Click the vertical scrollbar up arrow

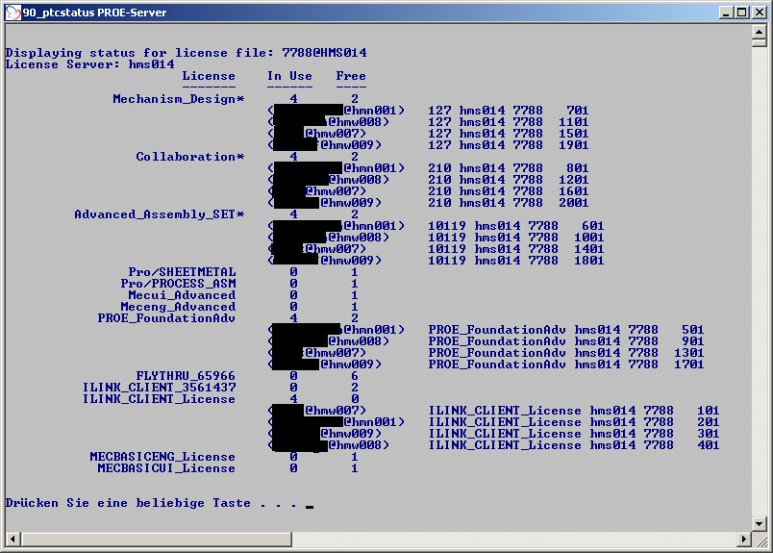(760, 32)
